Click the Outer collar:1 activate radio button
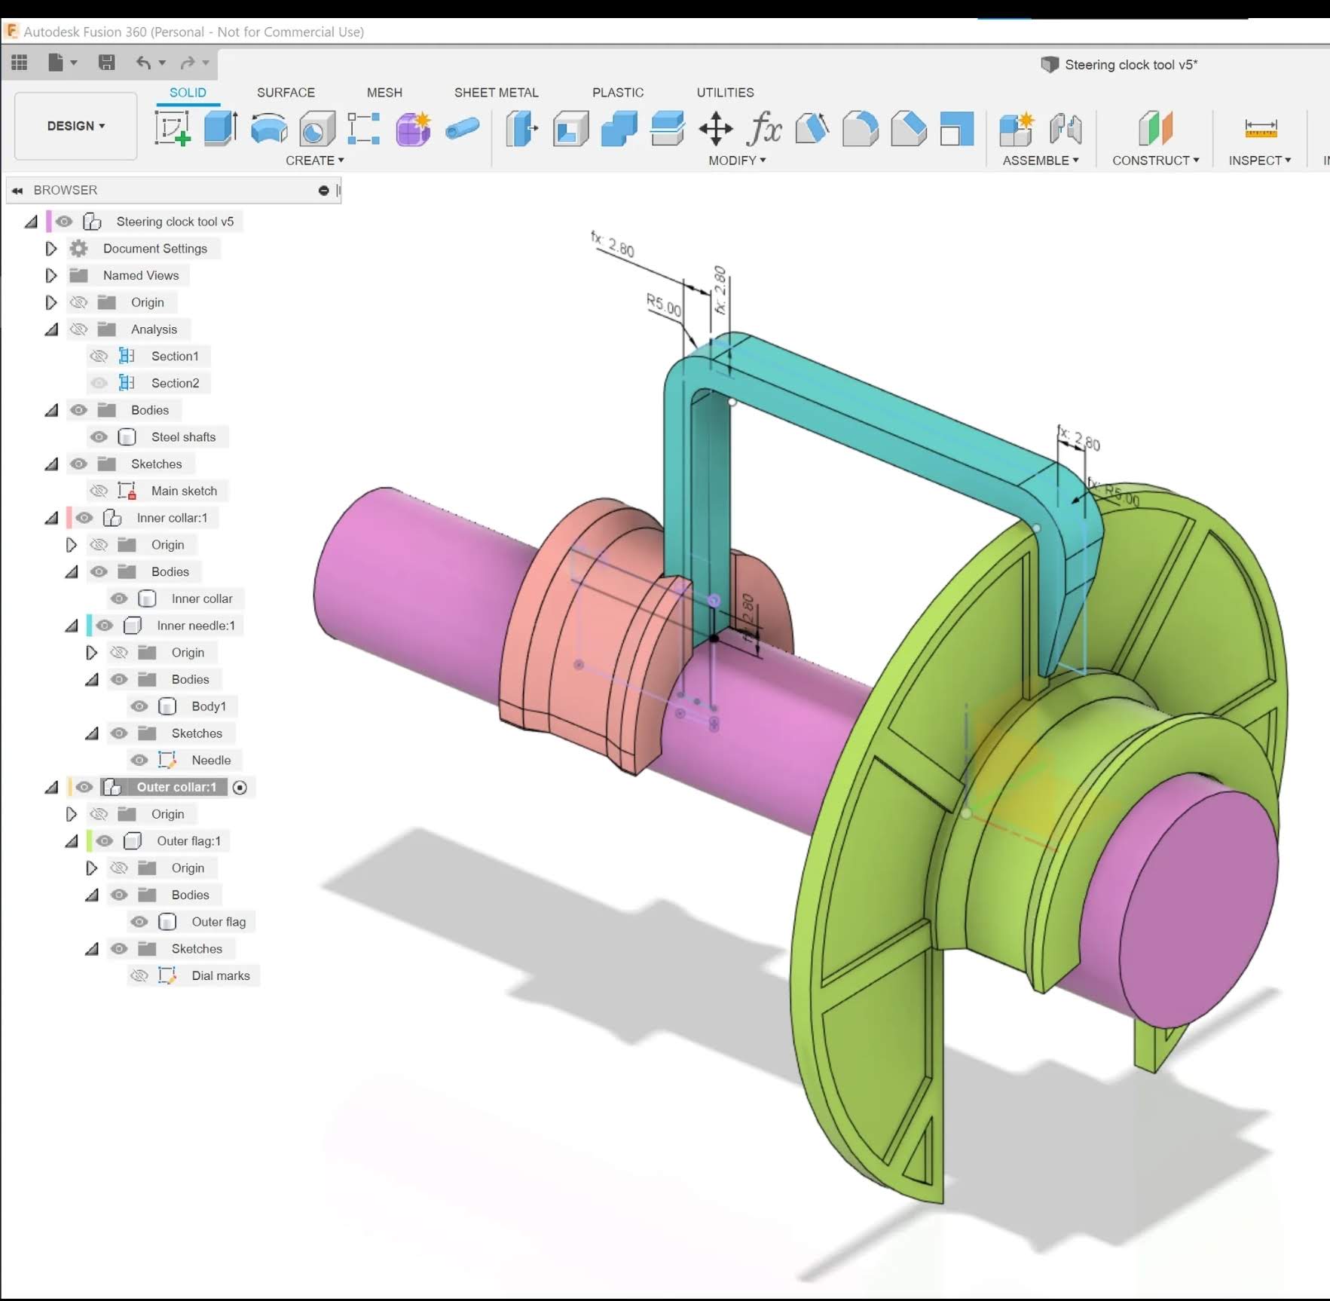The width and height of the screenshot is (1330, 1301). click(240, 788)
